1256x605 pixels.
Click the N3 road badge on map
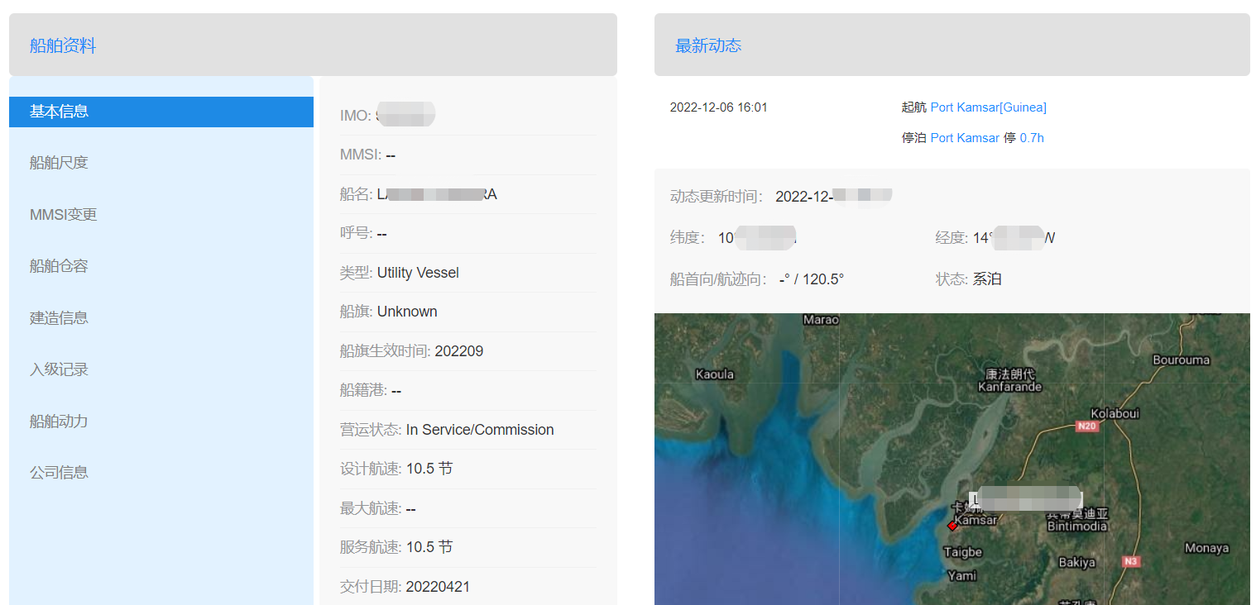[x=1131, y=561]
